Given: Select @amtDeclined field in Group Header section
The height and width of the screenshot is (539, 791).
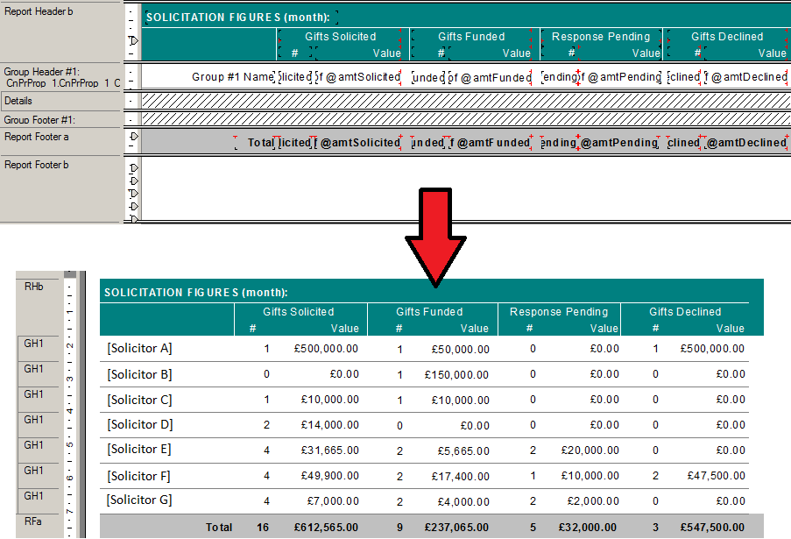Looking at the screenshot, I should [x=745, y=77].
